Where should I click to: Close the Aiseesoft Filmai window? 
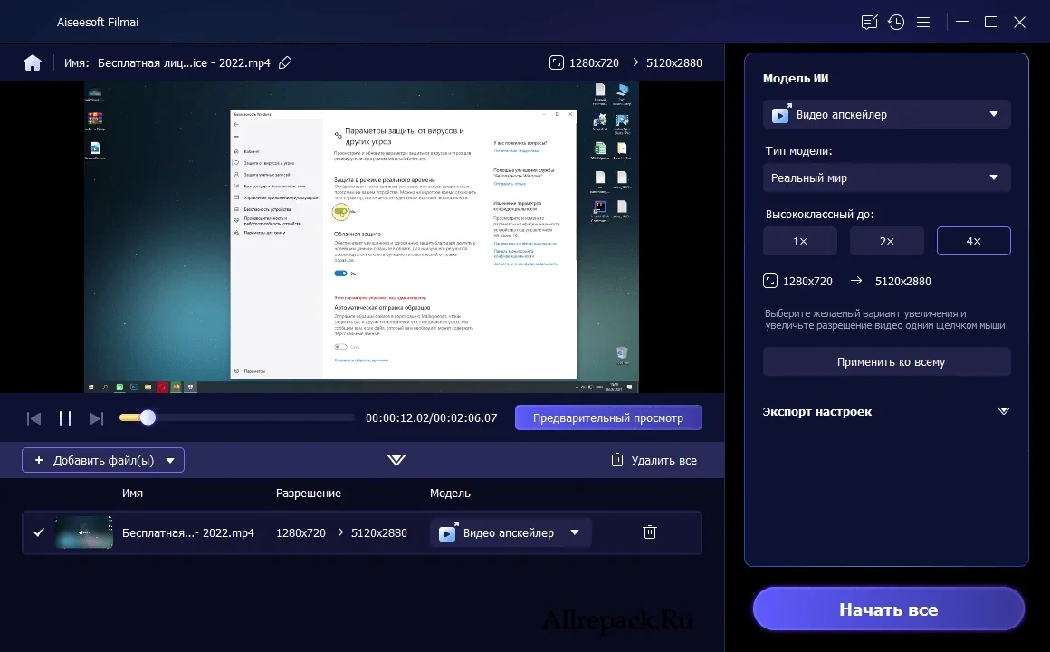coord(1020,22)
